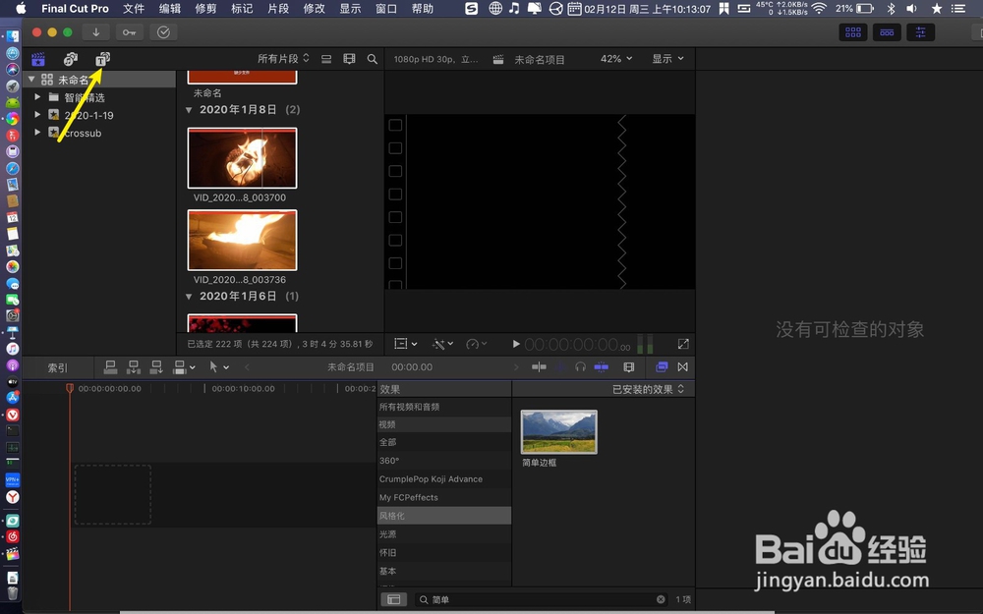Open timeline clip appearance filmstrip

pos(629,367)
